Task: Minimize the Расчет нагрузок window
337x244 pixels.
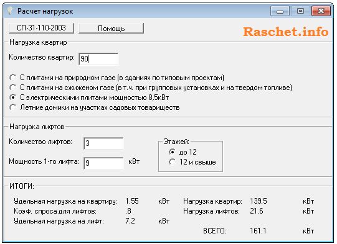Action: [x=280, y=11]
